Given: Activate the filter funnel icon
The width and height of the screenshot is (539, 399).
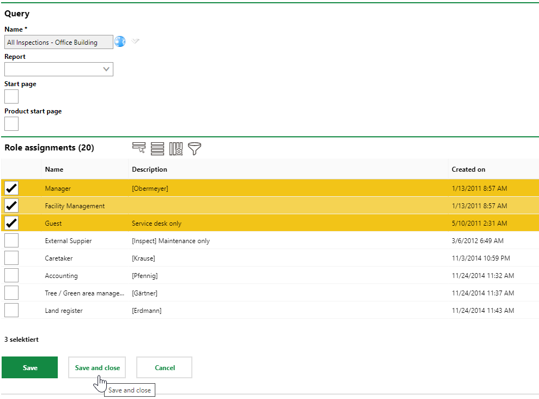Looking at the screenshot, I should pos(194,148).
